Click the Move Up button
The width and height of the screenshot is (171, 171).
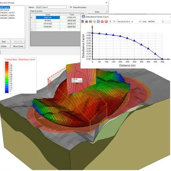(18, 41)
